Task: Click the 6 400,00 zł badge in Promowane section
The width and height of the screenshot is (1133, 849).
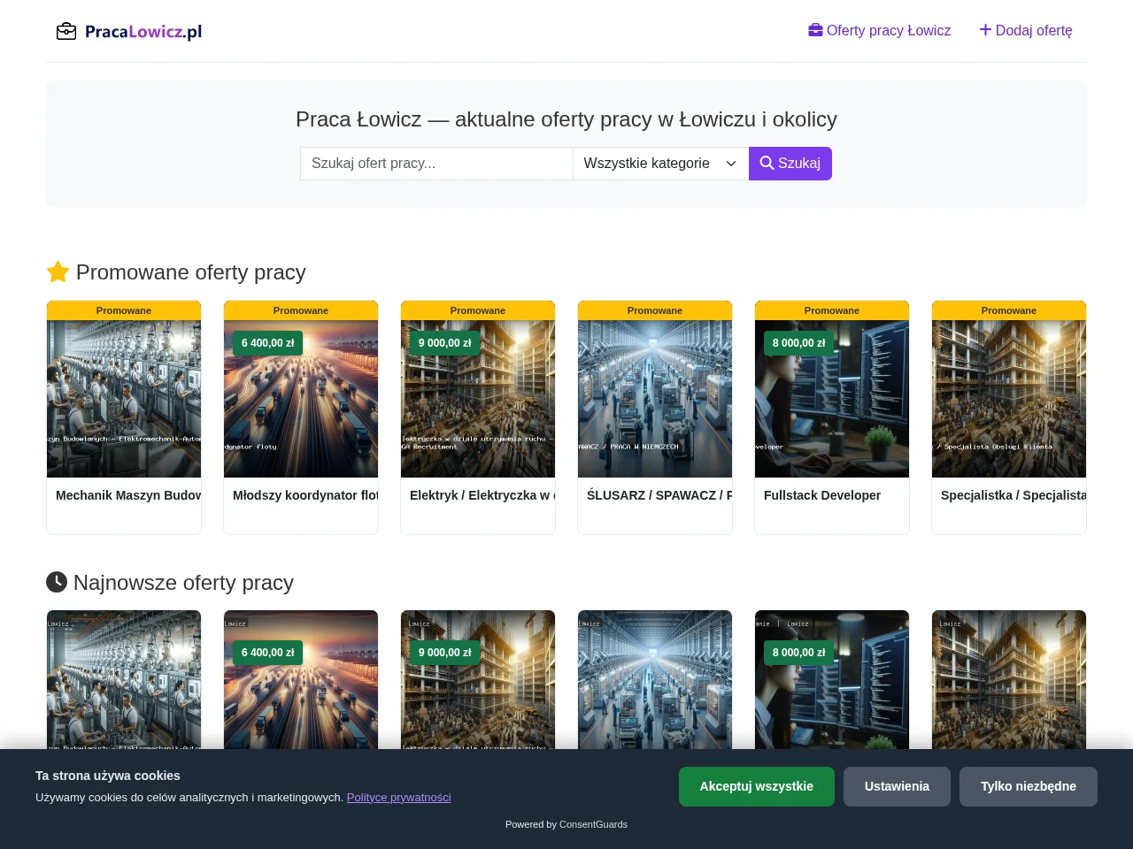Action: point(268,343)
